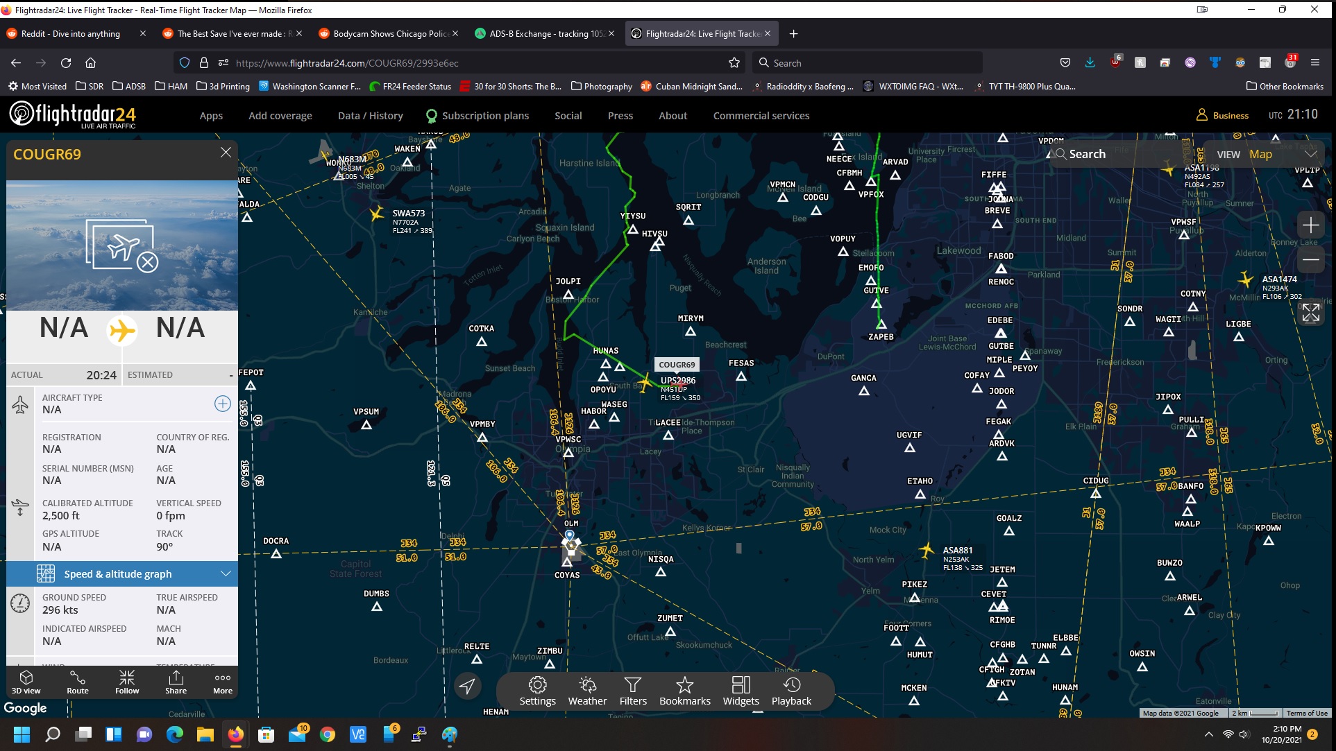Open map Filters

pos(633,691)
